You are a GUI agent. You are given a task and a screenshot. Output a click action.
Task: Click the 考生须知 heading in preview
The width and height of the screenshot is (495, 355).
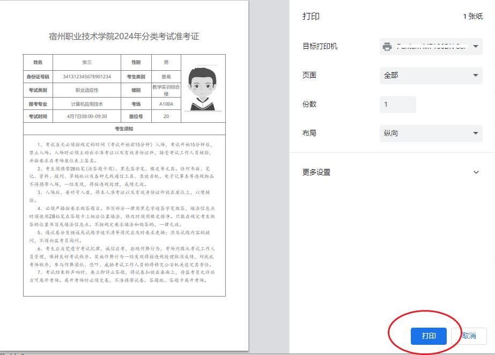coord(124,129)
